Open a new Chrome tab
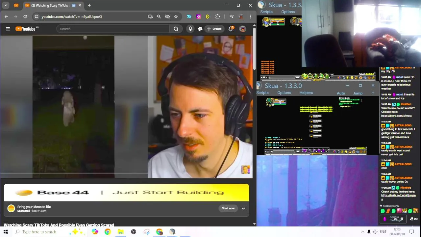The height and width of the screenshot is (237, 421). point(89,5)
